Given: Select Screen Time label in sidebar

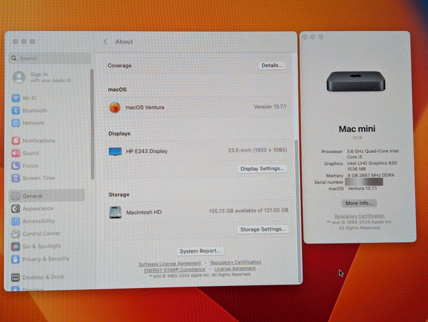Looking at the screenshot, I should pos(39,178).
